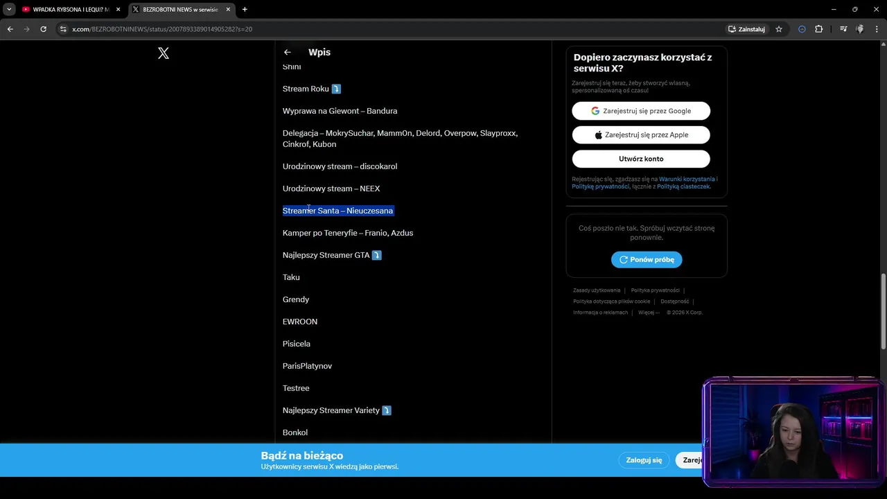Image resolution: width=887 pixels, height=499 pixels.
Task: Open a new browser tab
Action: 245,10
